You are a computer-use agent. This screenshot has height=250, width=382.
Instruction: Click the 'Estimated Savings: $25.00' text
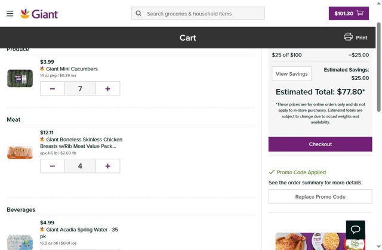click(x=346, y=74)
